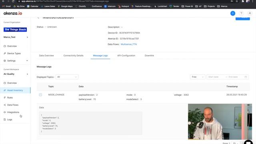This screenshot has height=144, width=256.
Task: Open the page size 25 dropdown
Action: (x=236, y=143)
